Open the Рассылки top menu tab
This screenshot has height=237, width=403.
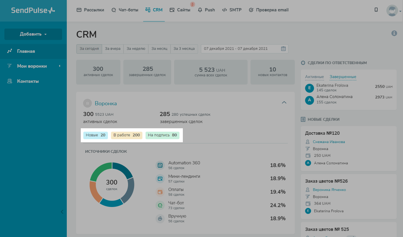pyautogui.click(x=90, y=10)
